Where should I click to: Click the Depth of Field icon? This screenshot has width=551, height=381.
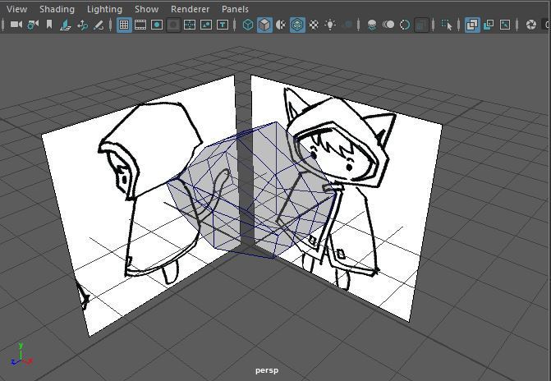point(421,25)
